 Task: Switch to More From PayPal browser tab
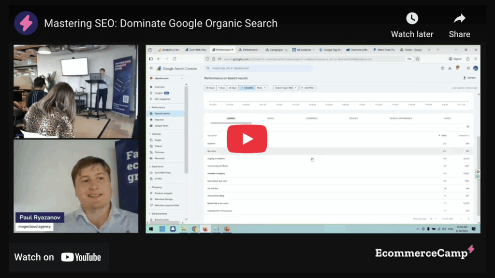coord(384,50)
